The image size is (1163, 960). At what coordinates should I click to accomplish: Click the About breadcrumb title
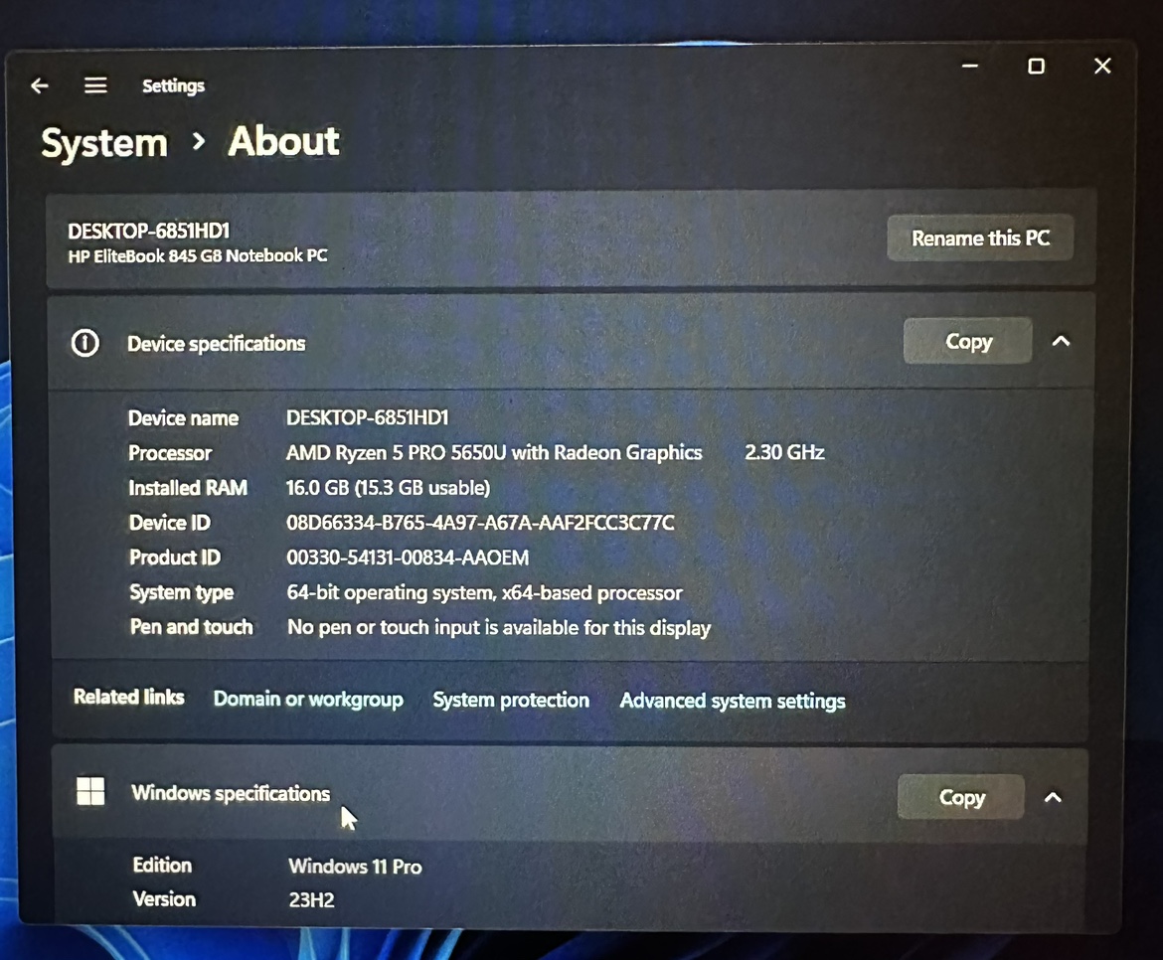point(283,141)
